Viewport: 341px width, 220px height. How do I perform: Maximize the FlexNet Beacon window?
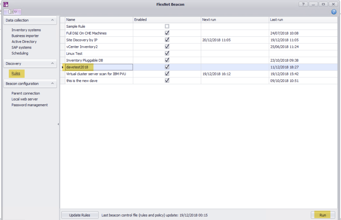coord(323,4)
